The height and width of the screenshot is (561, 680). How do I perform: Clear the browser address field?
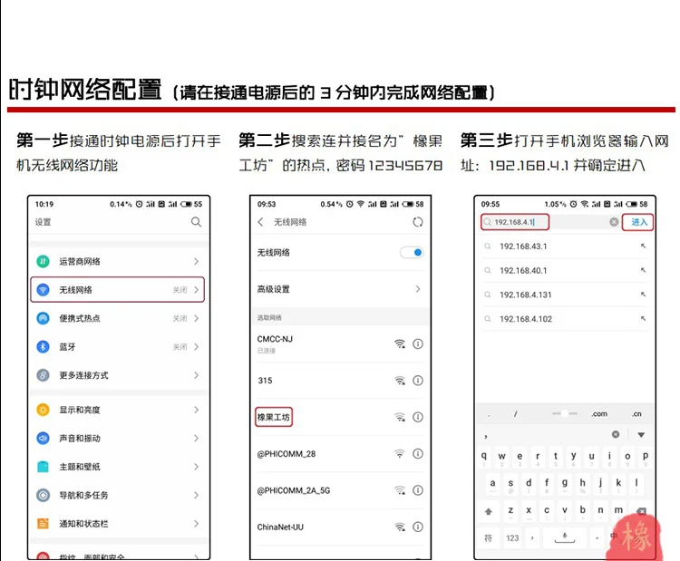click(x=614, y=222)
